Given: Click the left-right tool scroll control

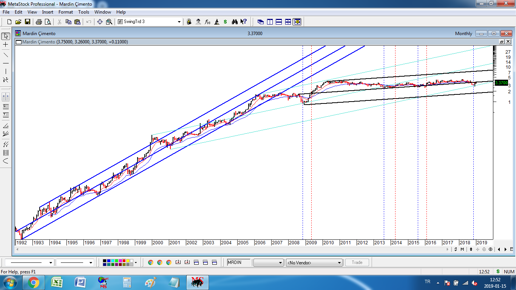Looking at the screenshot, I should 6,96.
